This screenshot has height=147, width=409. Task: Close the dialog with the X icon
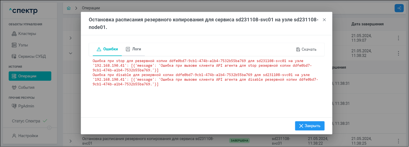(x=324, y=20)
